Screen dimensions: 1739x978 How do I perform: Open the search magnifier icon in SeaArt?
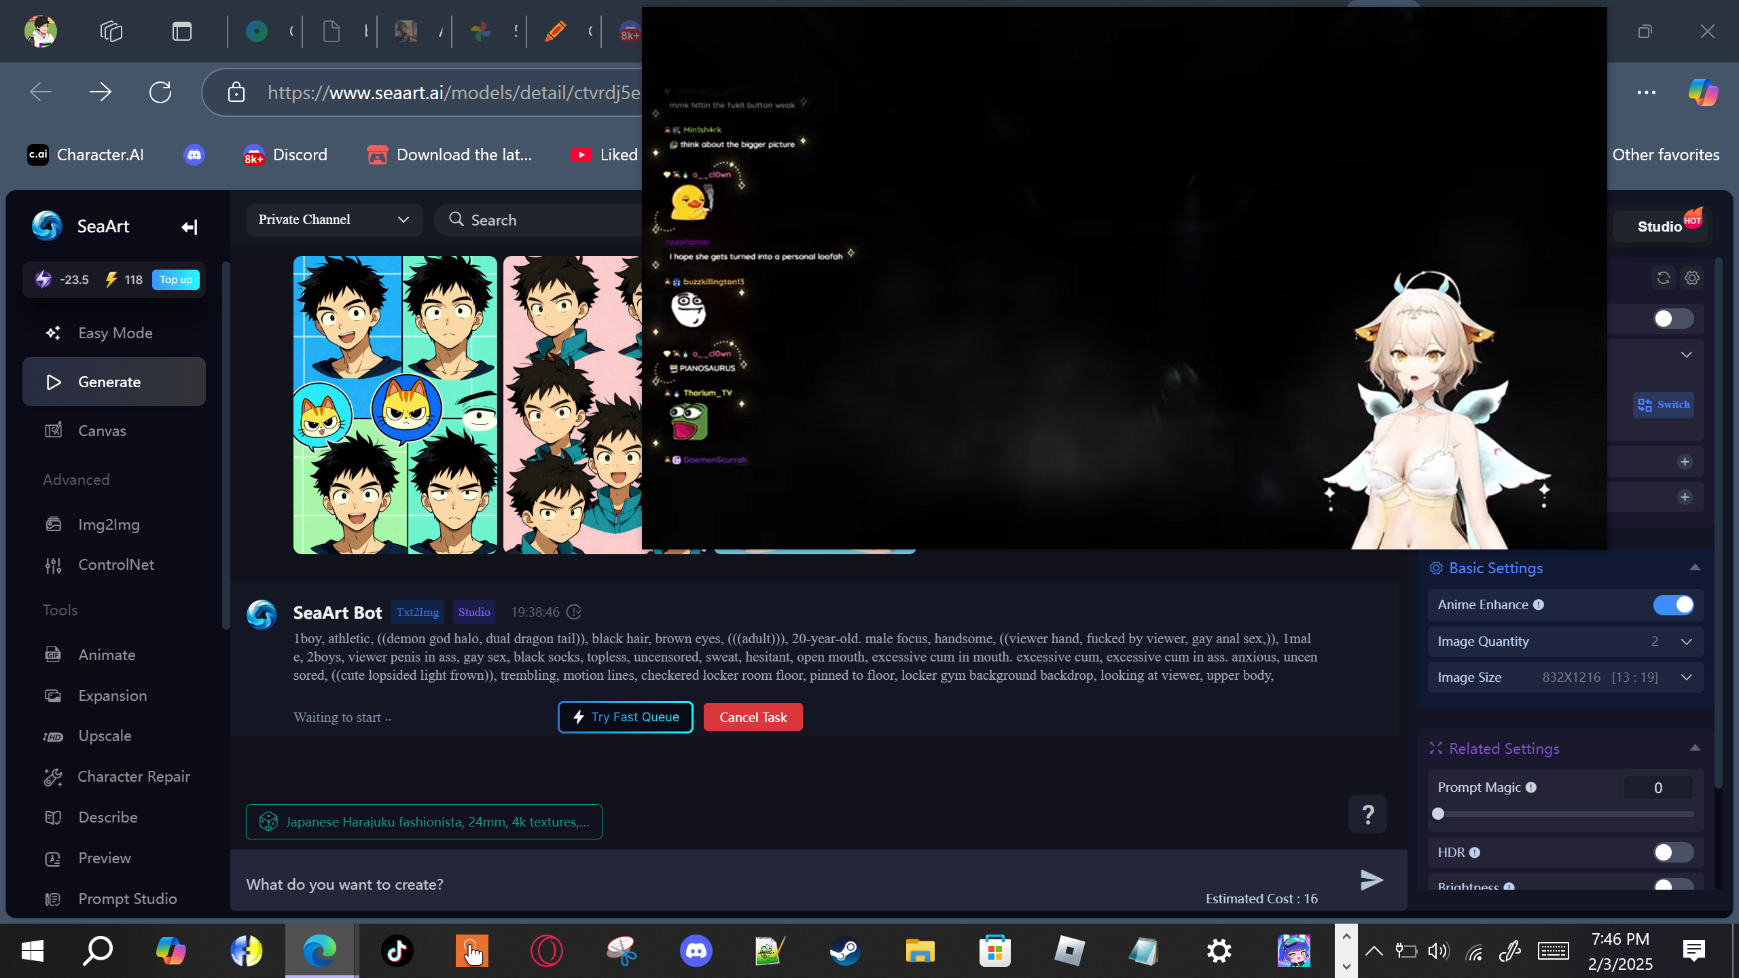click(x=456, y=219)
